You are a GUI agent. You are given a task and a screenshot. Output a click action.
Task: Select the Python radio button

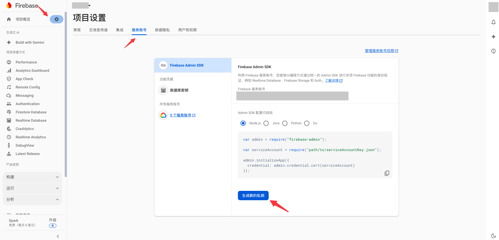pyautogui.click(x=285, y=123)
